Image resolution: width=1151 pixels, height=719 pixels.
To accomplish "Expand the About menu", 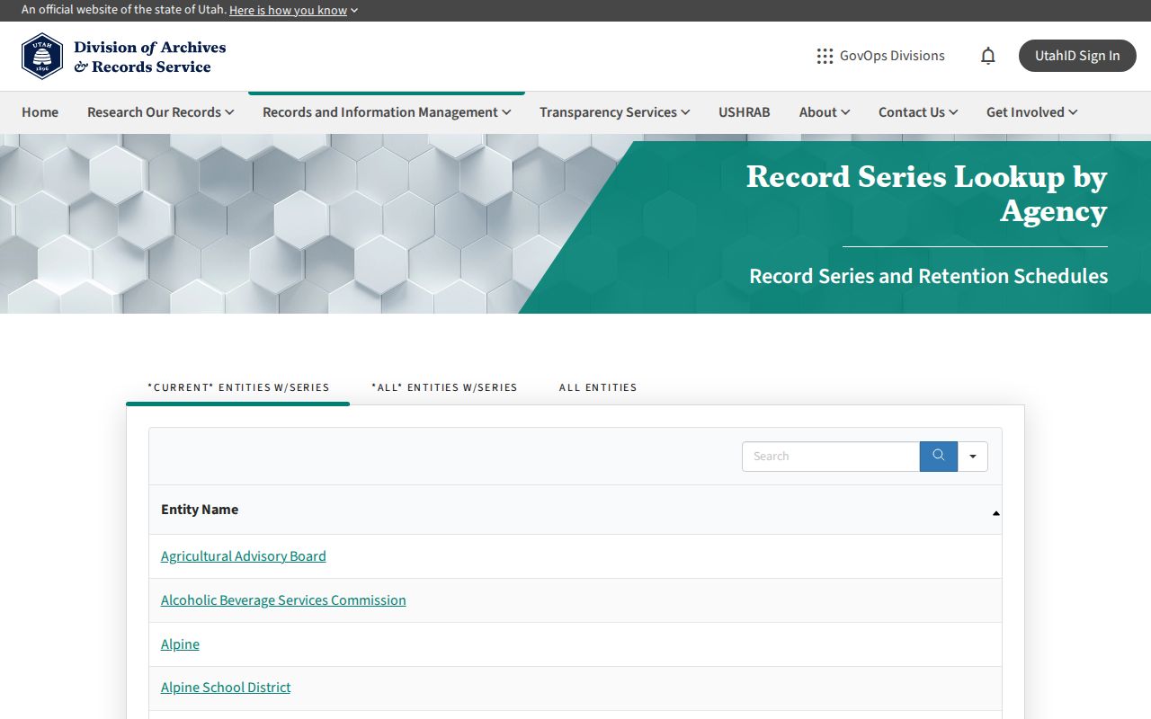I will [825, 112].
